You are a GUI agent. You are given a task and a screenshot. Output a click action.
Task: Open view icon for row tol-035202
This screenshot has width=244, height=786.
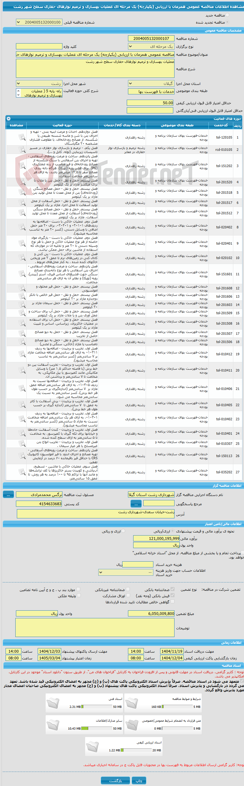coord(22,472)
